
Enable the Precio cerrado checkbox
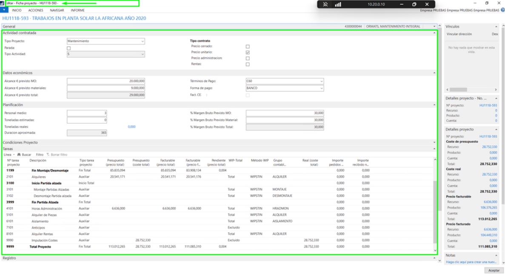click(248, 46)
